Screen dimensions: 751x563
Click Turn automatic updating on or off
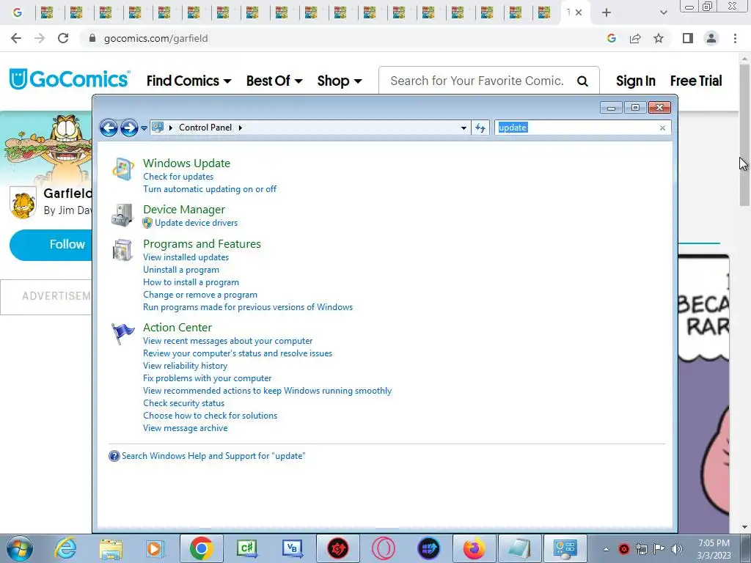[x=210, y=189]
